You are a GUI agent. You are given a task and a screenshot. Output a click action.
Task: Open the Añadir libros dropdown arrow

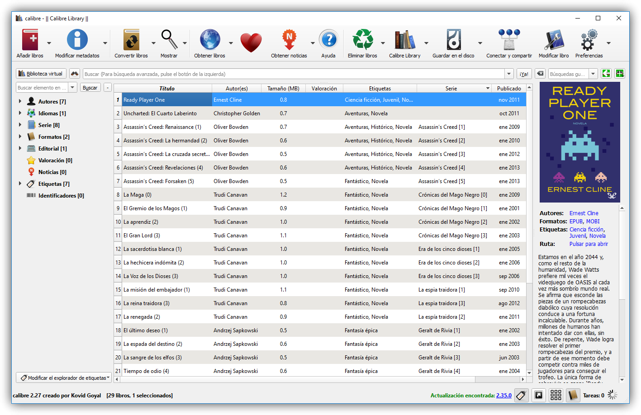[x=49, y=43]
